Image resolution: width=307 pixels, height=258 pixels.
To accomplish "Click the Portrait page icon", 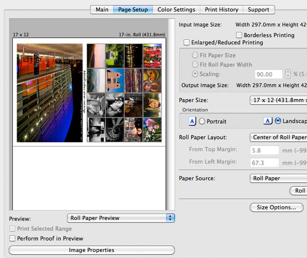I will coord(192,121).
